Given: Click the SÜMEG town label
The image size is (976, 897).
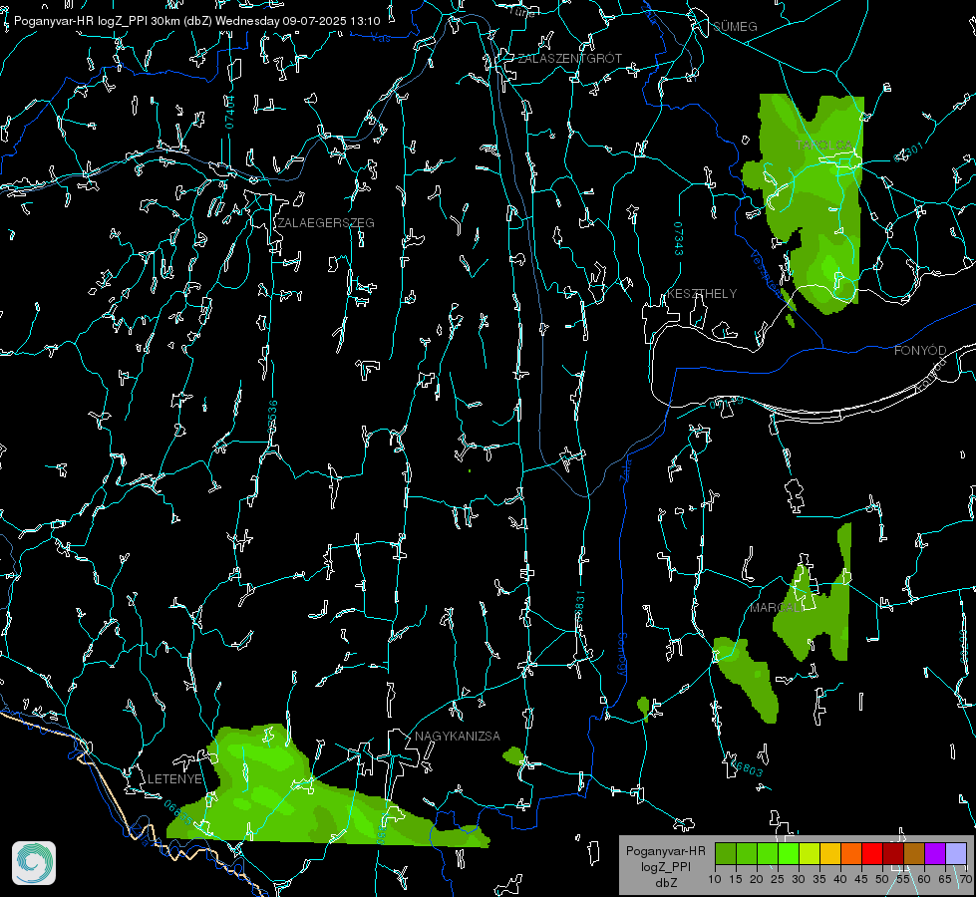Looking at the screenshot, I should 735,27.
